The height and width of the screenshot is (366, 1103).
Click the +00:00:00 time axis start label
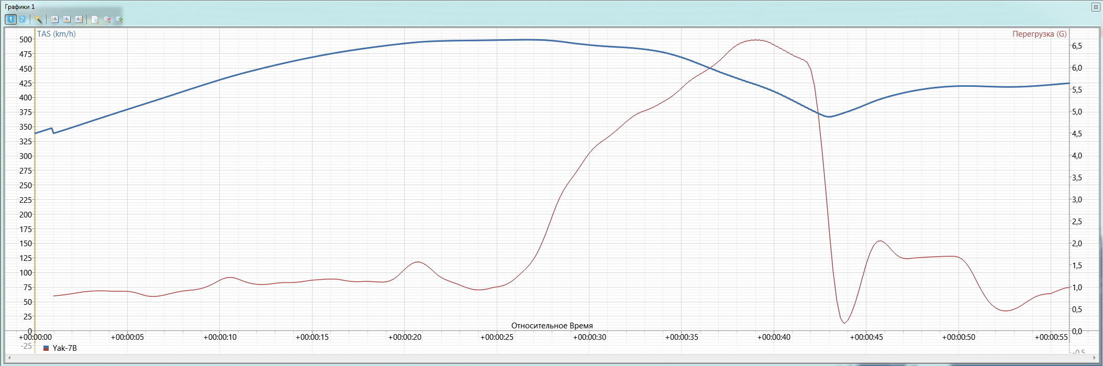35,337
